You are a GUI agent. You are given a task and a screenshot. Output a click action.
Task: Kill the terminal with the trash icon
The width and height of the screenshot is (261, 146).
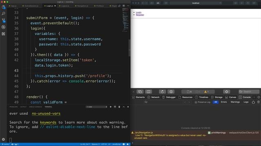pyautogui.click(x=119, y=107)
